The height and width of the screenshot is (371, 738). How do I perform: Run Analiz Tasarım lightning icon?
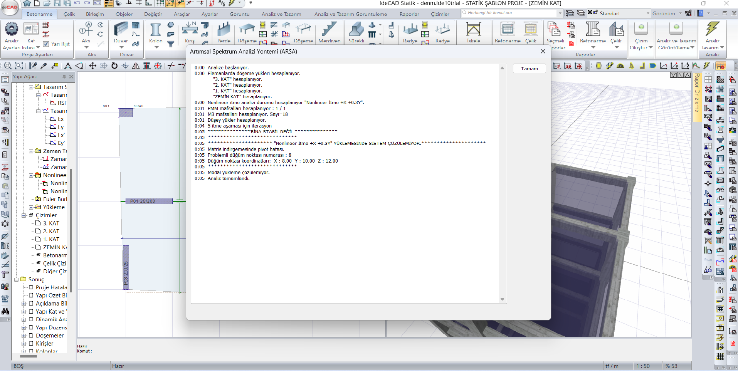712,30
